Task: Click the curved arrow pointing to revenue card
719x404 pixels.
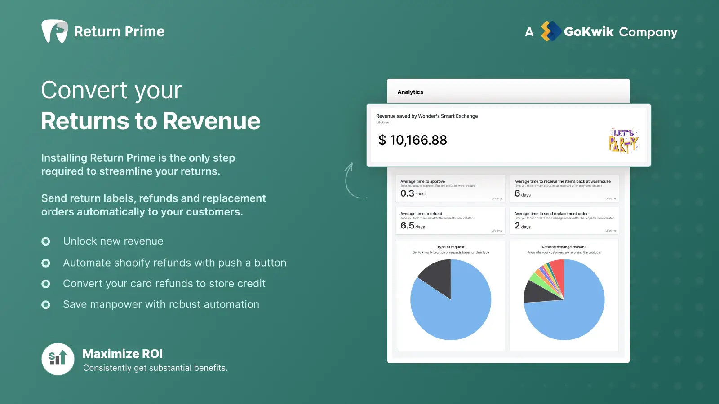Action: pos(353,180)
